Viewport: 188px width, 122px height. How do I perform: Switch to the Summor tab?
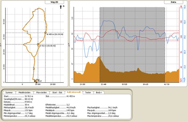[9, 92]
